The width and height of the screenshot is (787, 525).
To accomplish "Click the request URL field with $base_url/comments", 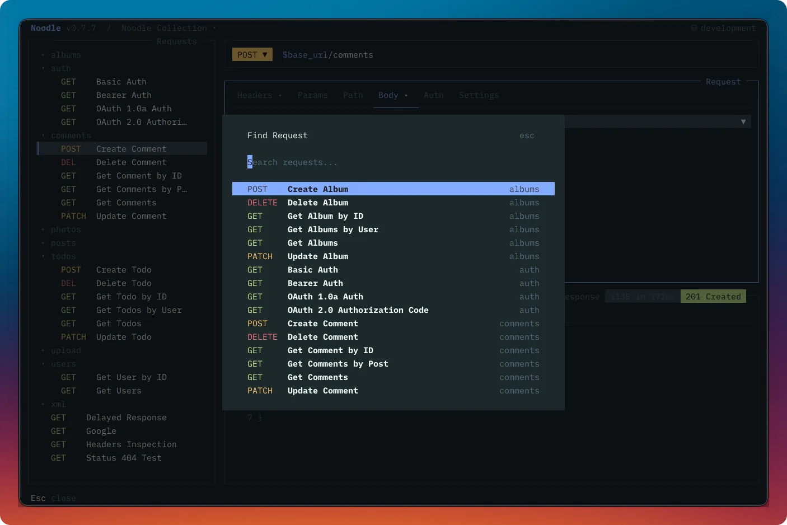I will 327,55.
